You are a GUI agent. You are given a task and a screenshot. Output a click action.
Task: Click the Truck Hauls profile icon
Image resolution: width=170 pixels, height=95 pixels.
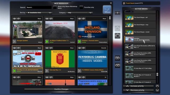coord(124,3)
